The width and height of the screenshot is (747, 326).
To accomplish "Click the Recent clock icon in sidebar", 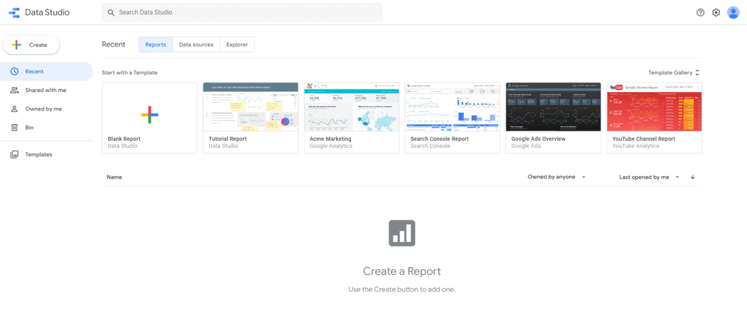I will [14, 71].
